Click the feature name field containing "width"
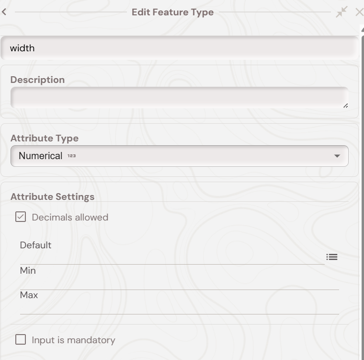This screenshot has height=360, width=364. coord(179,48)
